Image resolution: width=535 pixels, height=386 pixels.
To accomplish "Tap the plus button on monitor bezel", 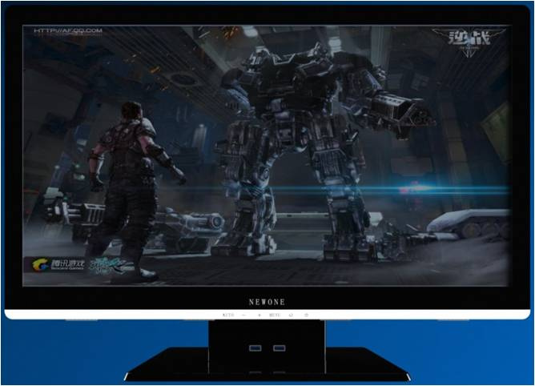I will click(259, 315).
